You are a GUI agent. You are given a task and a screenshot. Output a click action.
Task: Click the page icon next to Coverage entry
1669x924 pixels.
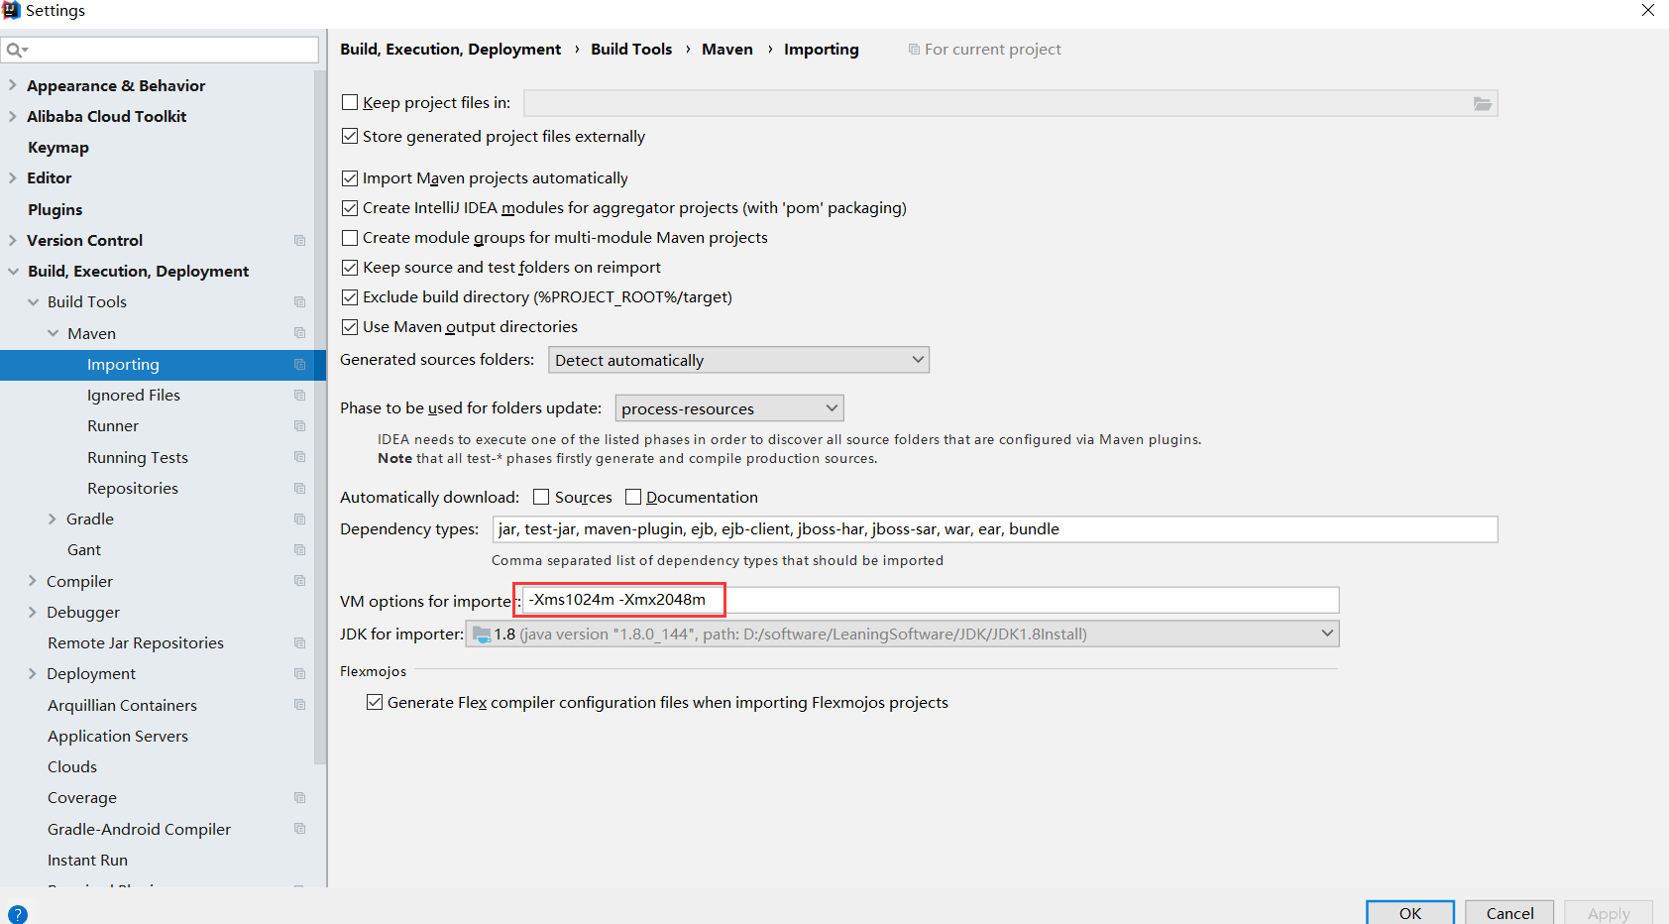pos(299,797)
